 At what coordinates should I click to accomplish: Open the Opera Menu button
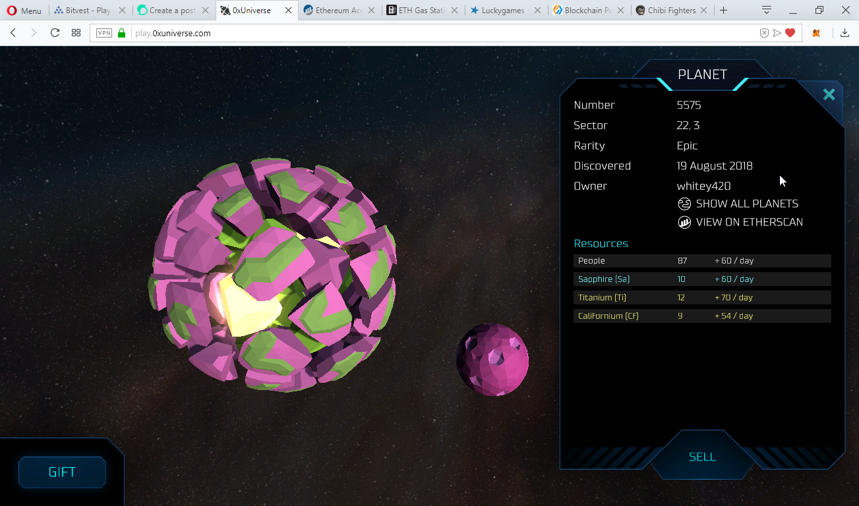pos(24,11)
